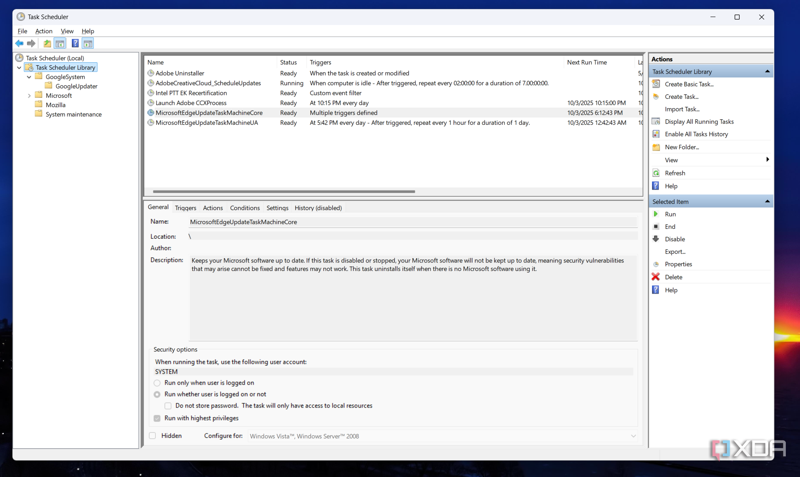Click Export... in Selected Item
Viewport: 800px width, 477px height.
pos(675,252)
